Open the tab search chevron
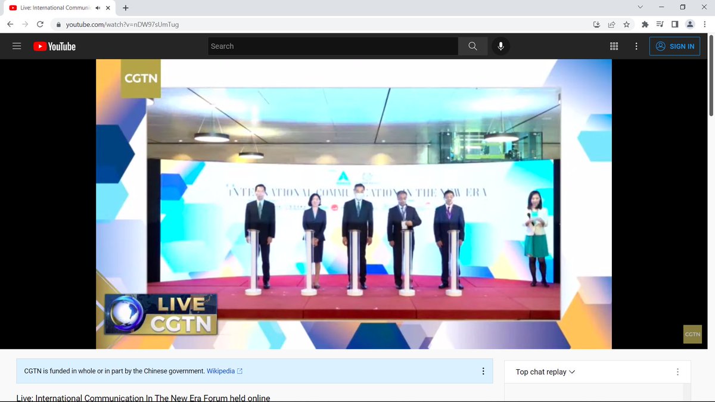Viewport: 715px width, 402px height. tap(640, 7)
